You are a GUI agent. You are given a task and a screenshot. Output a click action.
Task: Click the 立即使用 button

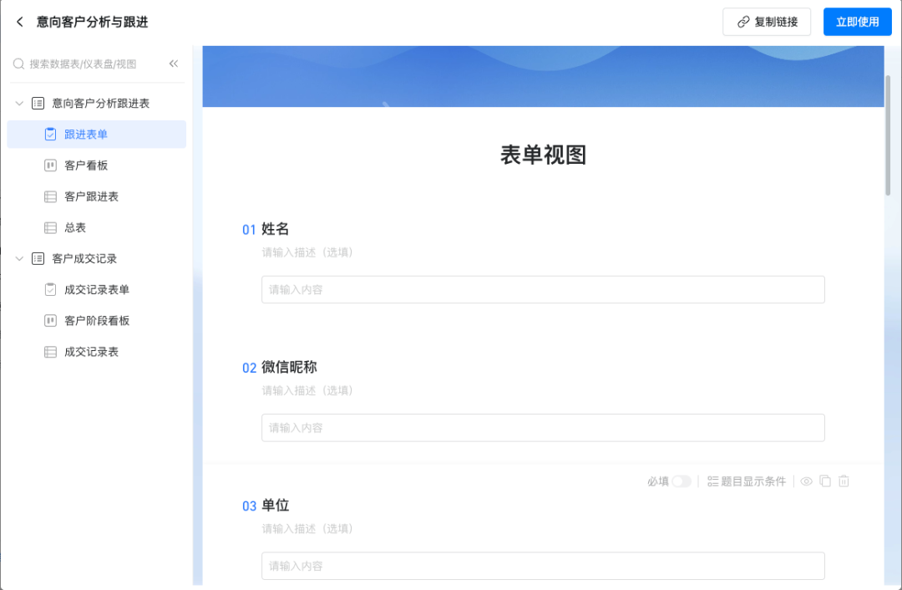tap(857, 23)
